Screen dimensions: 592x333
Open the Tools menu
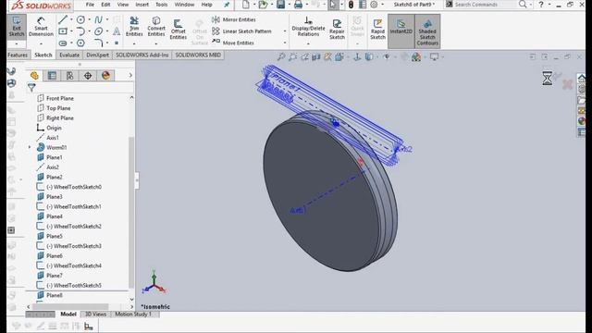pos(161,5)
